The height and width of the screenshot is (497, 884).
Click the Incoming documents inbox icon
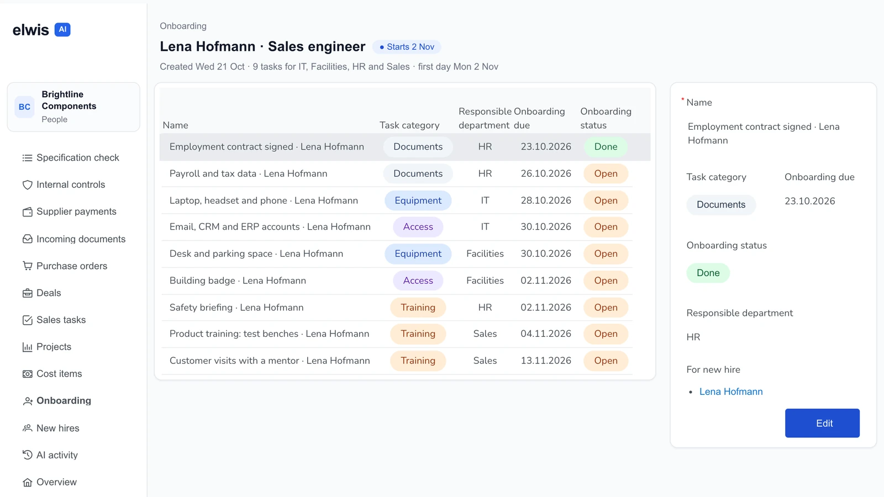[x=27, y=239]
